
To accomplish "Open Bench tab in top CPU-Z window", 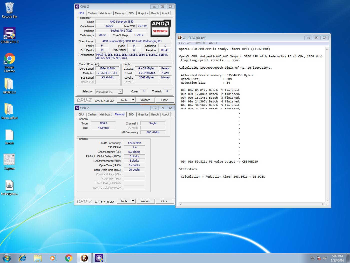I will pos(155,13).
